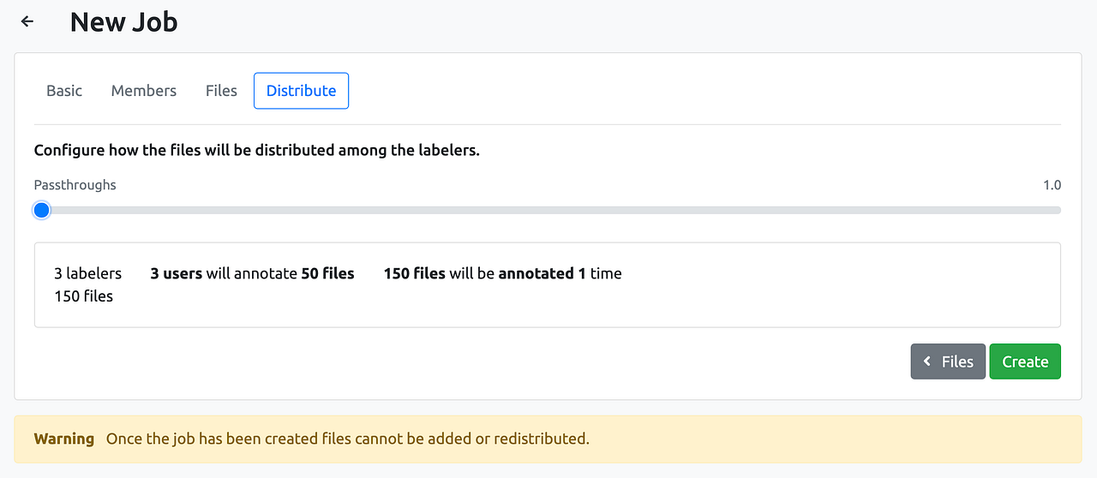
Task: Switch to the Basic tab
Action: click(64, 91)
